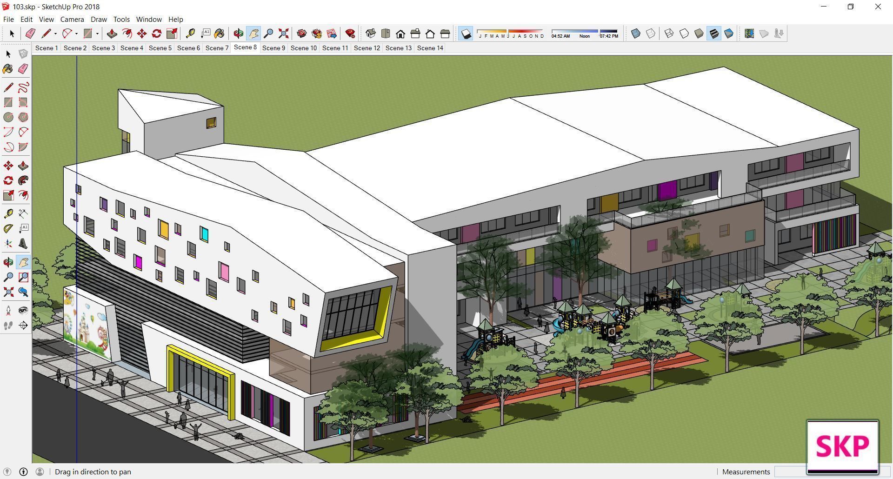Enable Hidden Line face style

(x=684, y=33)
